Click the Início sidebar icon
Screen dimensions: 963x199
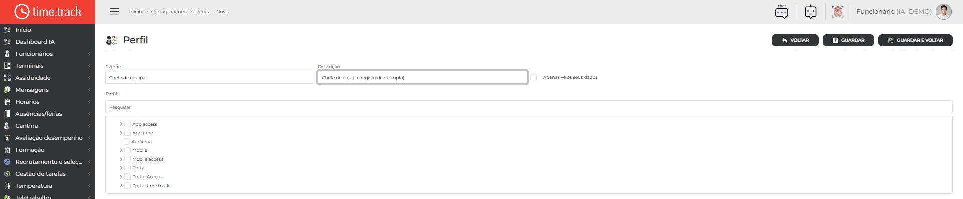[x=7, y=30]
